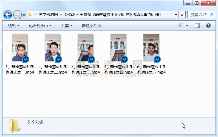Open the 共享 menu

click(x=67, y=26)
